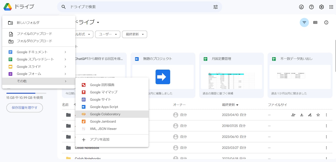Screen dimensions: 336x162
Task: Click the ドライブで検索 search field
Action: (x=139, y=7)
